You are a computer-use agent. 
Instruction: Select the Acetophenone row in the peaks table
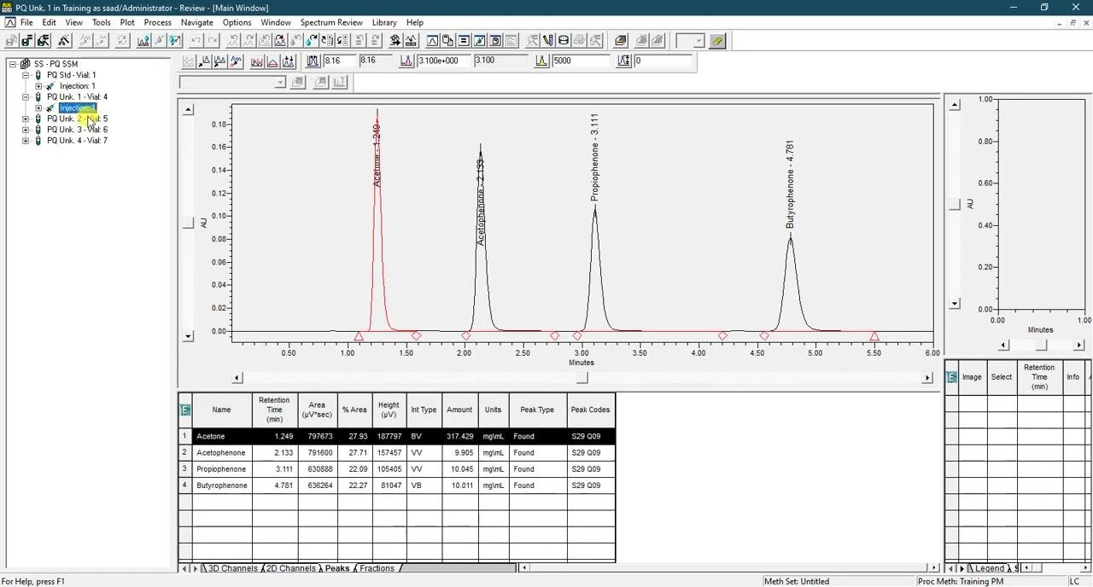coord(397,453)
